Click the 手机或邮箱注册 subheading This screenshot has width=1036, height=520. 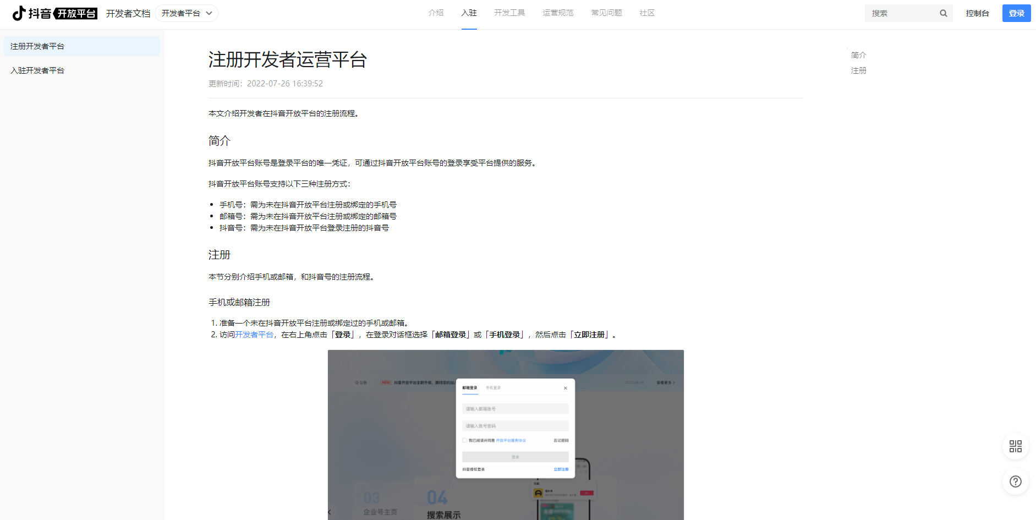(239, 302)
